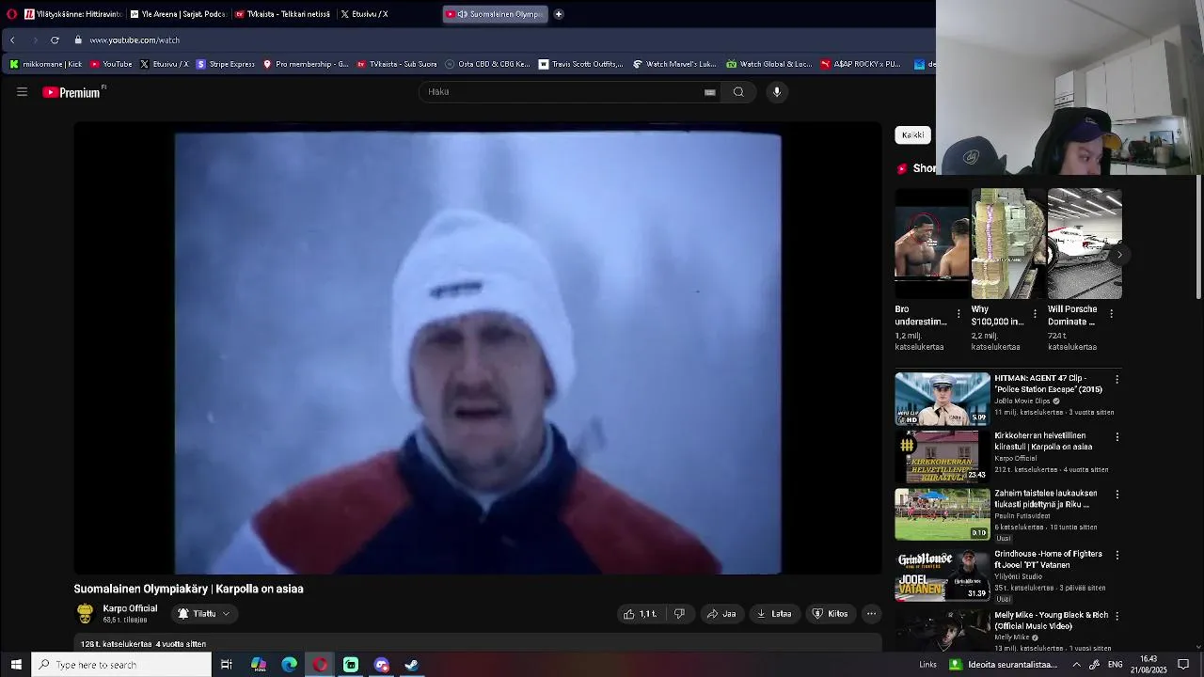Open the YouTube hamburger guide menu
1204x677 pixels.
pos(22,92)
